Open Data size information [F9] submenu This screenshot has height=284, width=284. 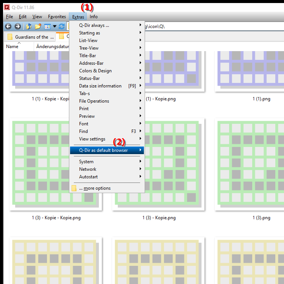pos(107,86)
